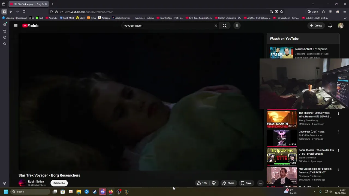
Task: Open more actions ellipsis under the video
Action: [260, 183]
